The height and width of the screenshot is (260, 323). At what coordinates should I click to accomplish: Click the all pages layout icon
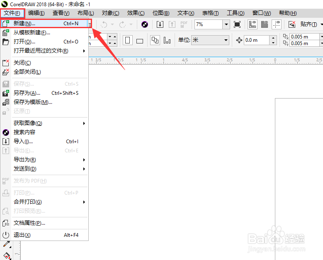coord(155,40)
